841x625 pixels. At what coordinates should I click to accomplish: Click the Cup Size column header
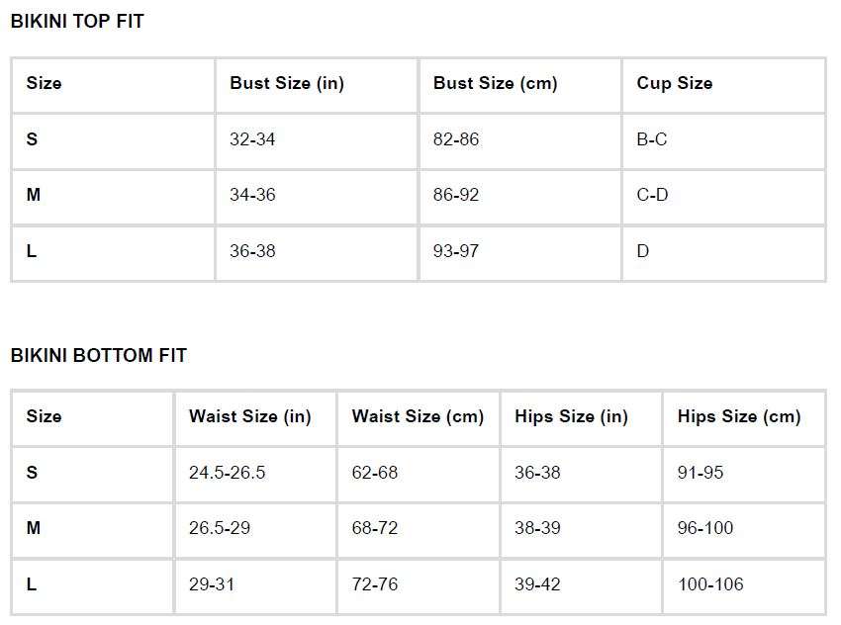pos(674,83)
